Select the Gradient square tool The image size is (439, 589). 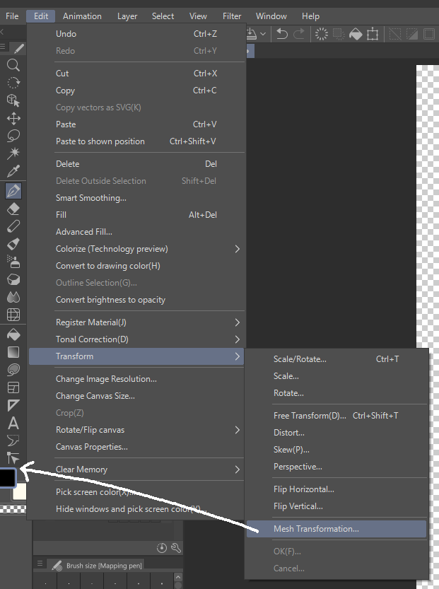[x=13, y=352]
